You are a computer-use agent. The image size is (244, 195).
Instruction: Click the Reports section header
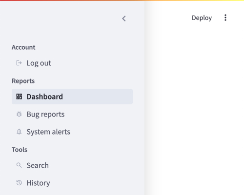pyautogui.click(x=23, y=81)
